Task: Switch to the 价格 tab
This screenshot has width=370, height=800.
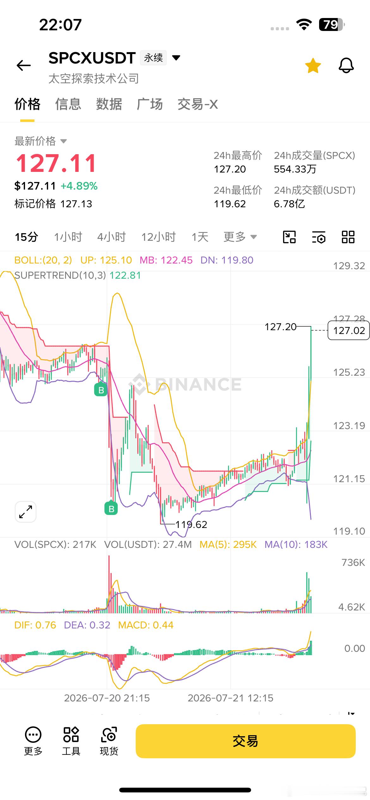Action: coord(28,104)
